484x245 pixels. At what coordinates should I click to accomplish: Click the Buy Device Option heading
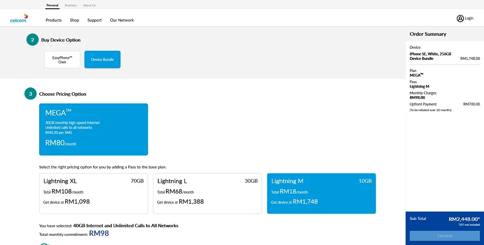click(x=61, y=40)
